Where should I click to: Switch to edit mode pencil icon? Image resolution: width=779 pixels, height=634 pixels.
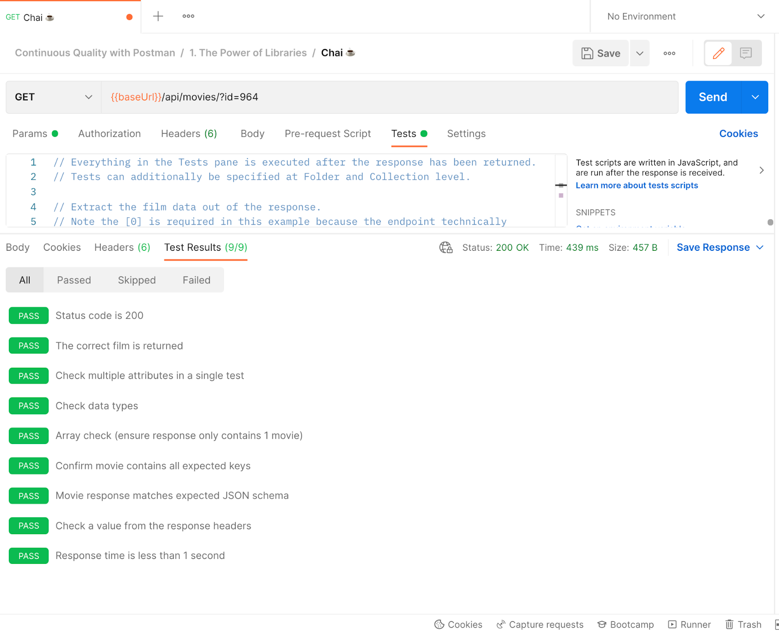click(x=719, y=53)
